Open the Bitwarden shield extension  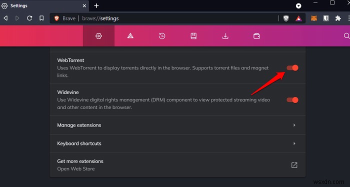[326, 18]
